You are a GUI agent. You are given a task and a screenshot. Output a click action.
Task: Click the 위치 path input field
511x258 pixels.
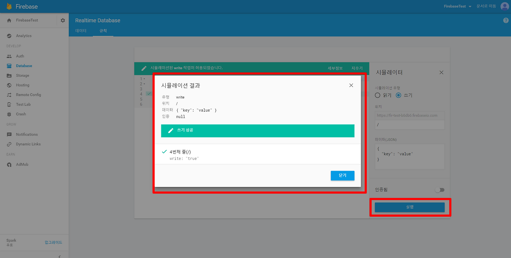click(409, 126)
